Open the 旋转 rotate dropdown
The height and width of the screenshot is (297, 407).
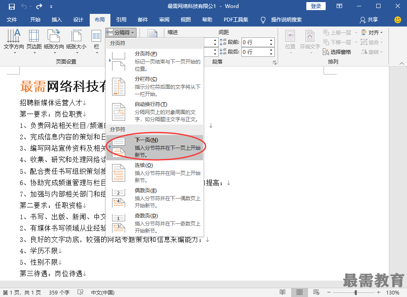[x=372, y=52]
